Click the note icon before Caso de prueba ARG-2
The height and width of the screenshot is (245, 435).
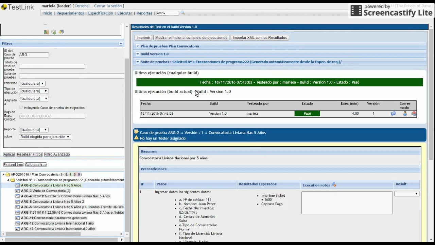click(x=136, y=132)
